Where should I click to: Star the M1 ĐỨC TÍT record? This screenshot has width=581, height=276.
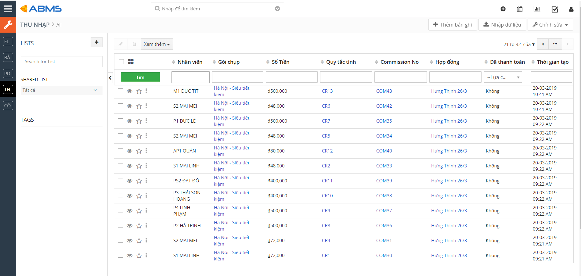point(139,91)
